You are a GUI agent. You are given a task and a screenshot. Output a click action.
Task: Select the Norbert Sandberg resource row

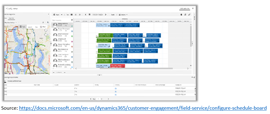(x=62, y=66)
